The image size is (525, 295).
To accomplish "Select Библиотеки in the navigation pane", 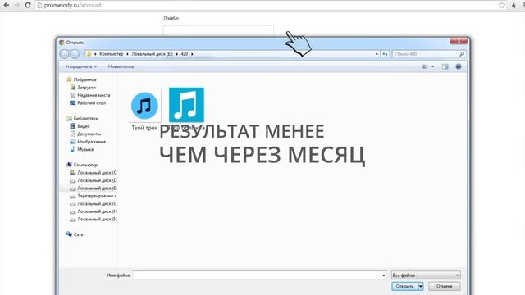I will click(x=85, y=118).
